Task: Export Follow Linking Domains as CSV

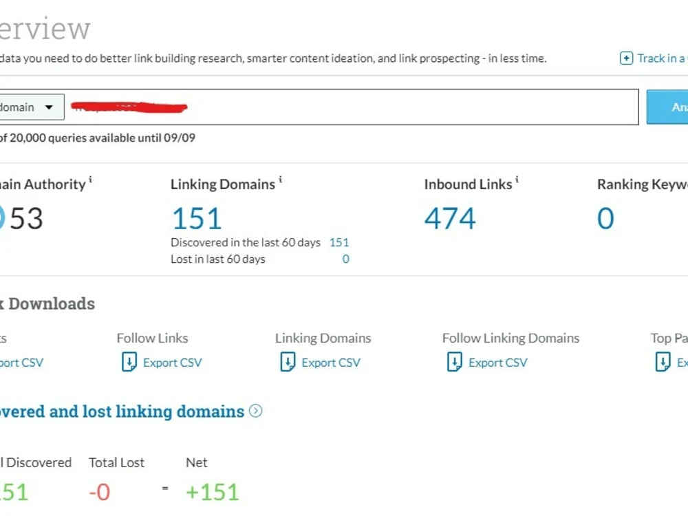Action: 498,363
